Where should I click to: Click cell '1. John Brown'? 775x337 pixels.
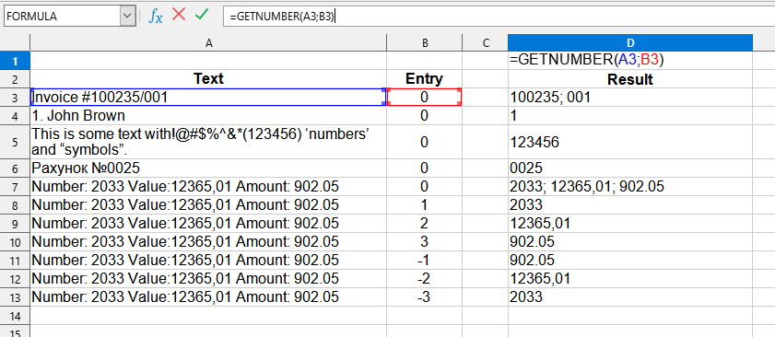[208, 116]
